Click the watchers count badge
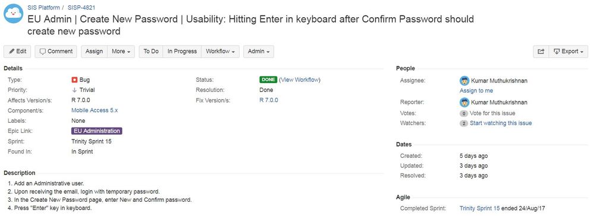Screen dimensions: 594x216 464,123
